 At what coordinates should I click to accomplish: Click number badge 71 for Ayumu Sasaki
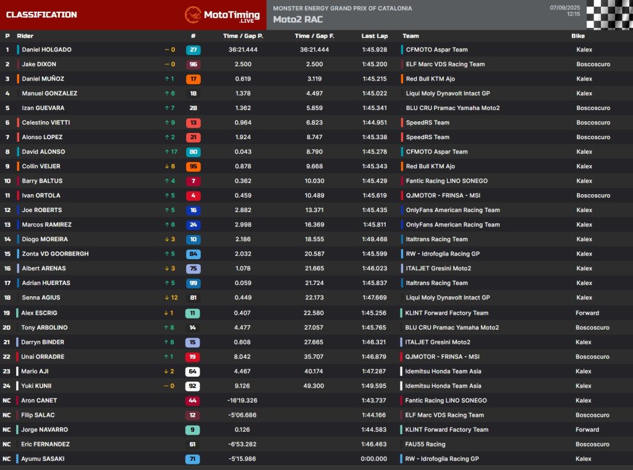tap(193, 459)
